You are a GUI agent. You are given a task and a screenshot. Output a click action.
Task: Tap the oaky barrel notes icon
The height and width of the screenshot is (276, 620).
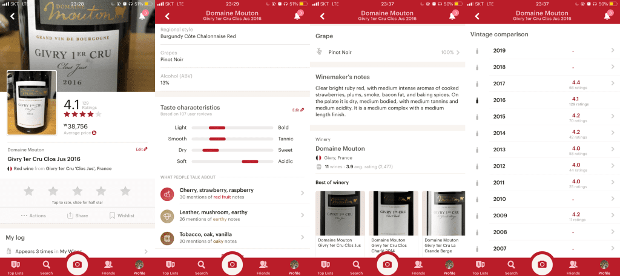(x=167, y=238)
